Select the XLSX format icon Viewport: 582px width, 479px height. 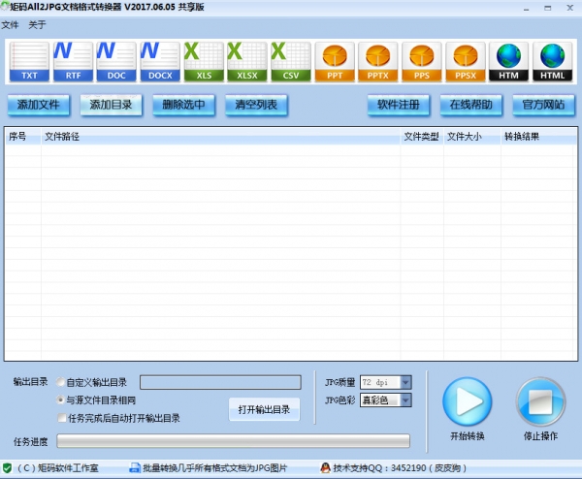click(246, 62)
